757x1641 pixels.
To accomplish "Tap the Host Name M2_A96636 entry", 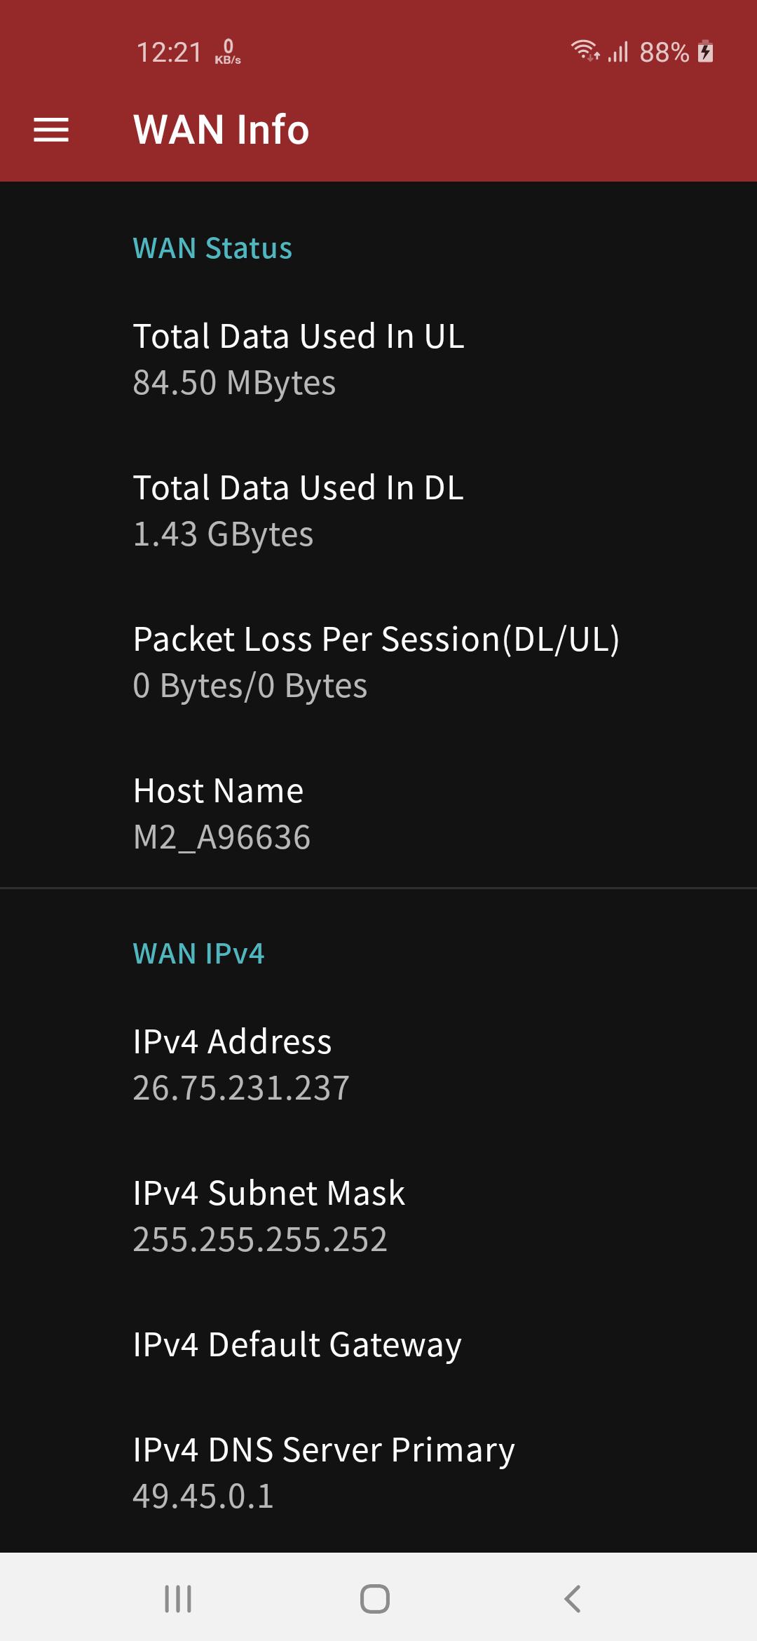I will (378, 814).
